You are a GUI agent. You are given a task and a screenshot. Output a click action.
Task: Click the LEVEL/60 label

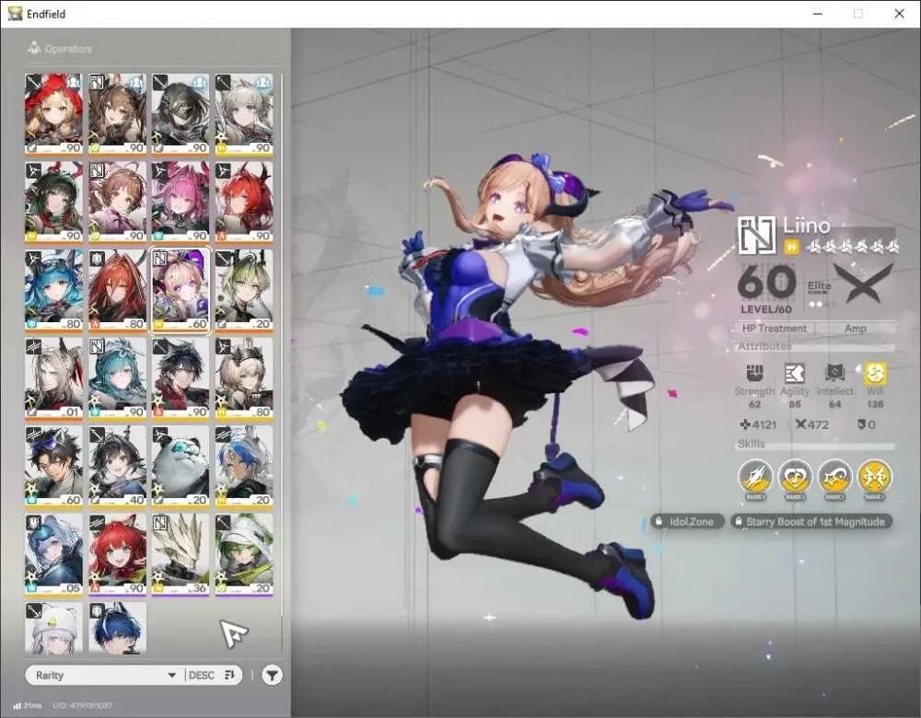pyautogui.click(x=766, y=308)
